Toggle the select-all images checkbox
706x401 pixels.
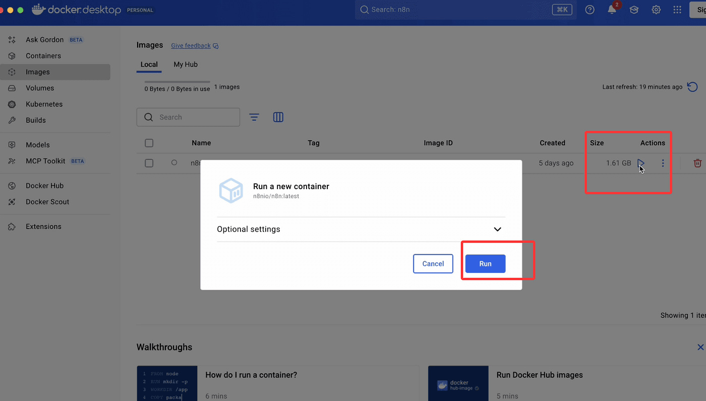tap(149, 143)
